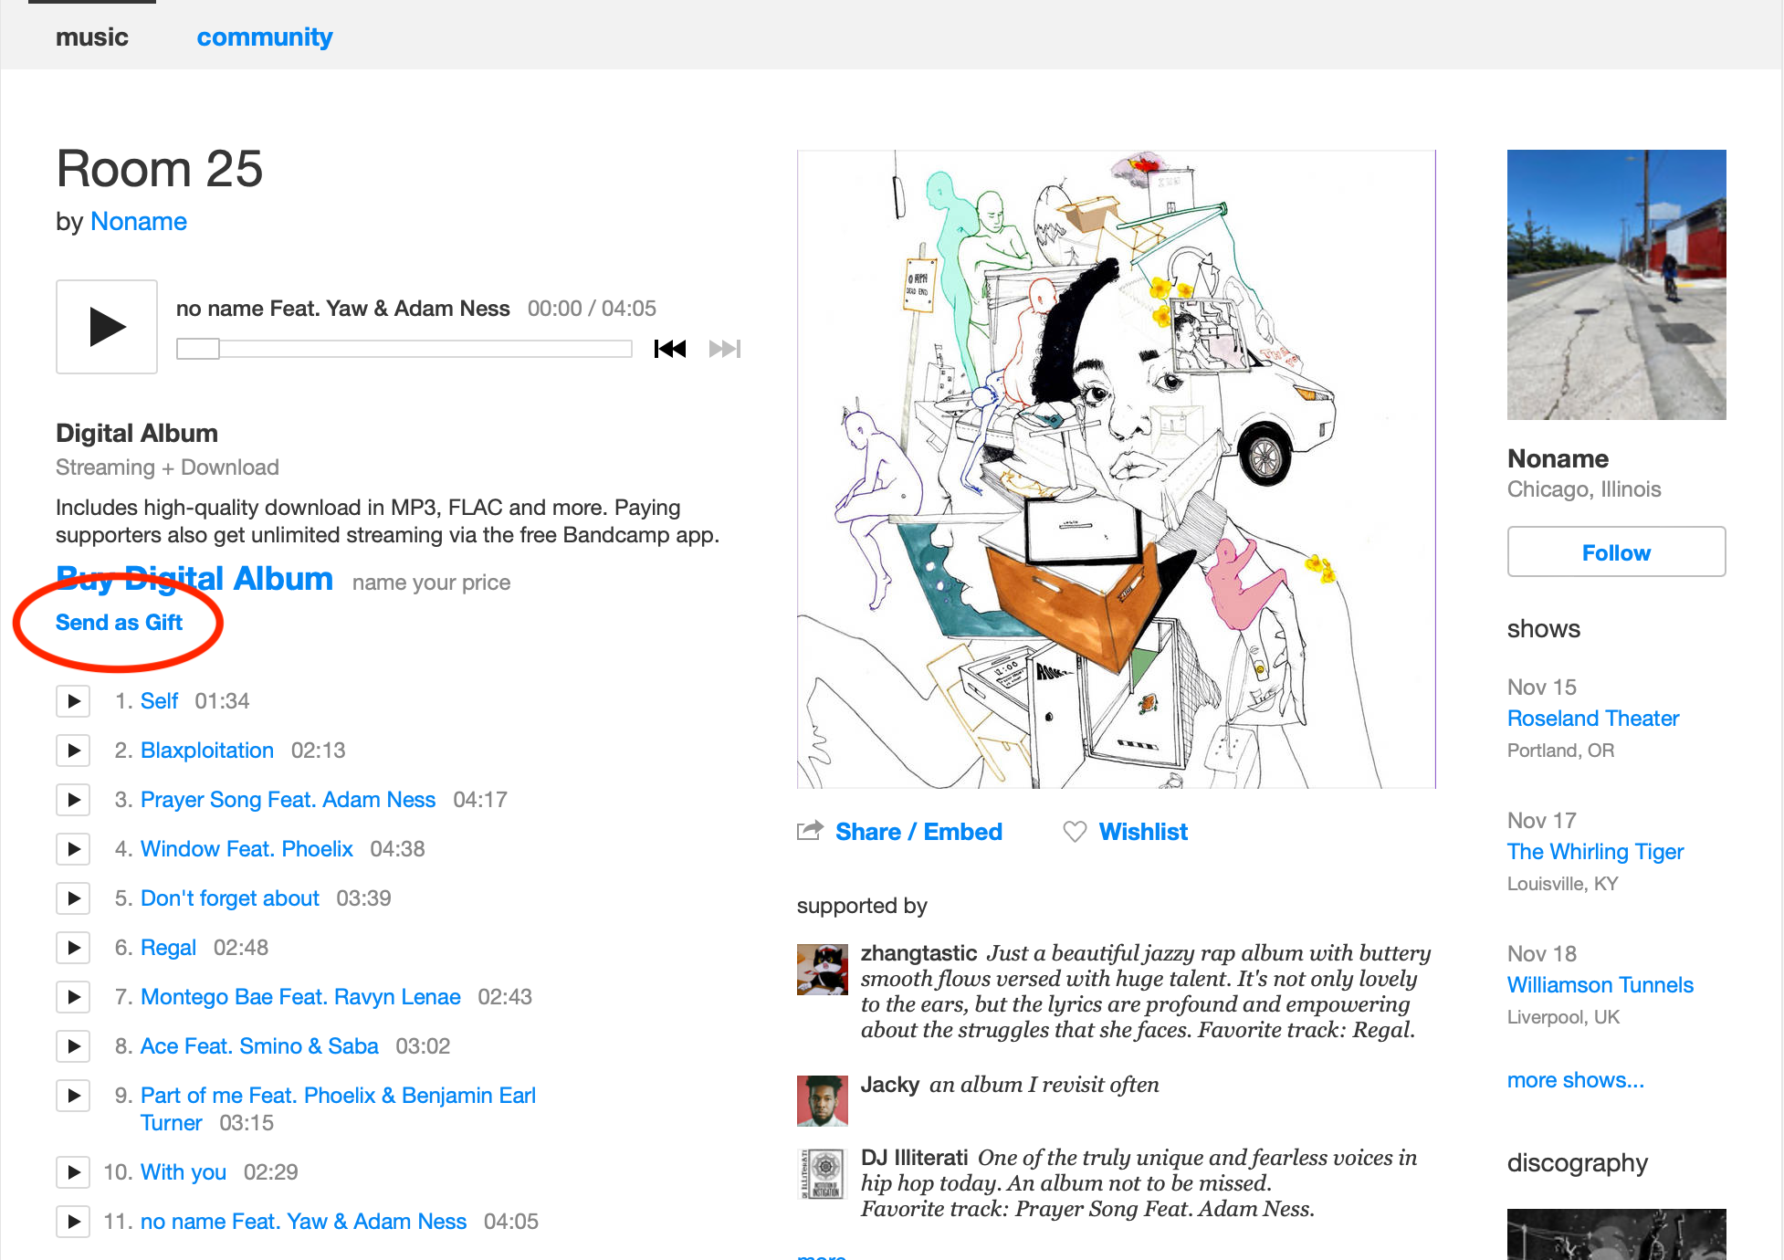
Task: Play track 2 Blaxploitation
Action: (x=74, y=751)
